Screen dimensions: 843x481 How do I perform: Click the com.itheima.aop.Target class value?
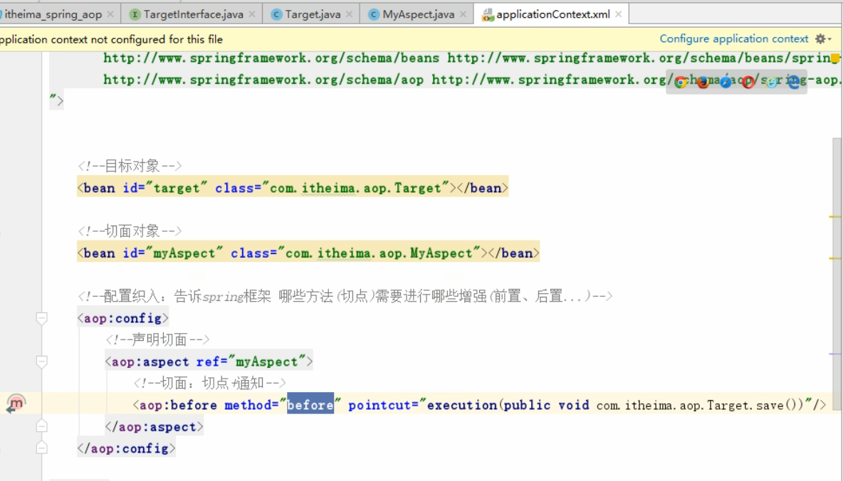click(x=355, y=188)
